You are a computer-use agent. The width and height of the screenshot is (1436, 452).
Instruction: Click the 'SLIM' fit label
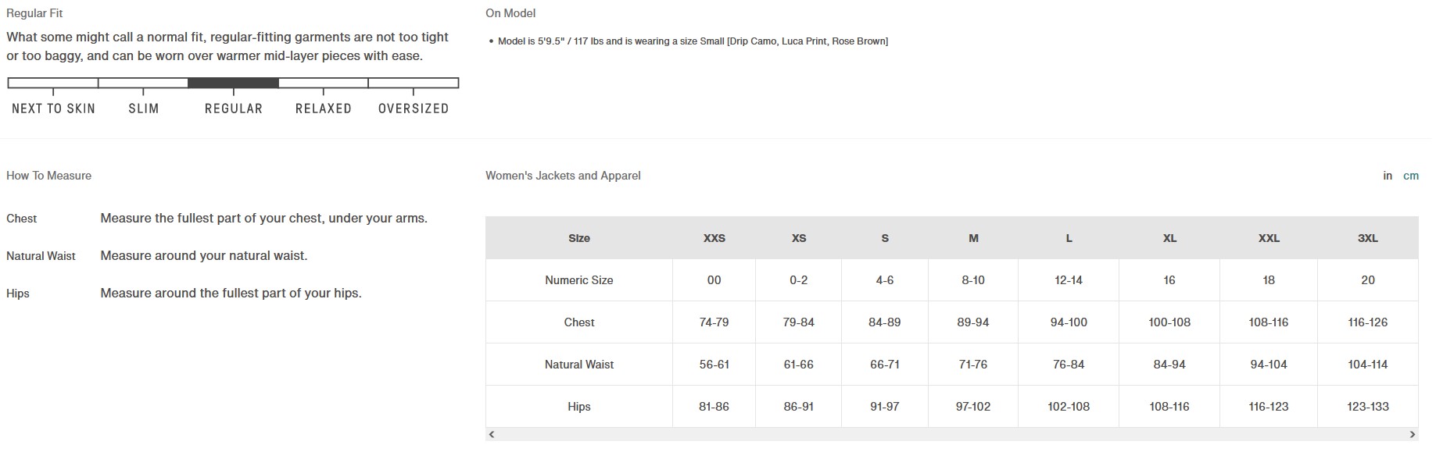click(x=143, y=109)
